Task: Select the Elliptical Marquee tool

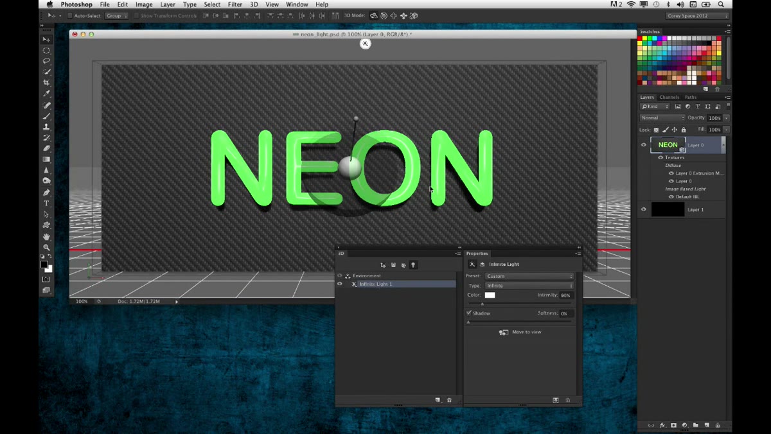Action: pyautogui.click(x=46, y=50)
